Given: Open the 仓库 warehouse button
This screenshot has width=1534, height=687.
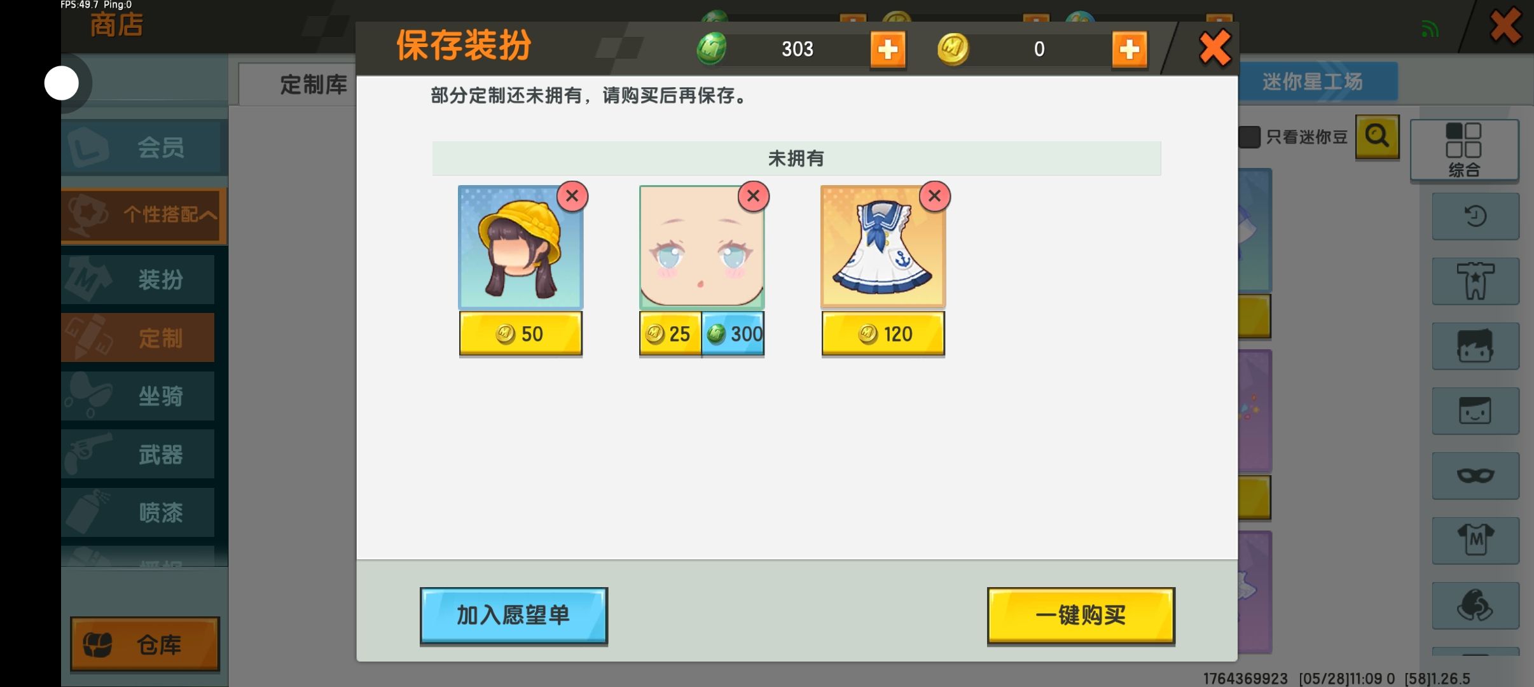Looking at the screenshot, I should [x=145, y=644].
